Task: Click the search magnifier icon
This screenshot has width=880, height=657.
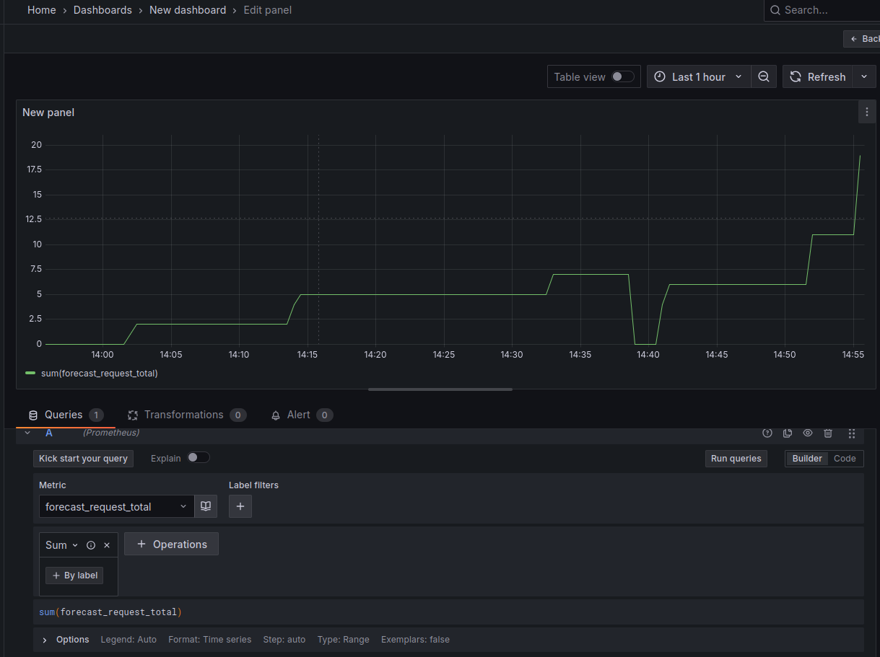Action: [x=775, y=10]
